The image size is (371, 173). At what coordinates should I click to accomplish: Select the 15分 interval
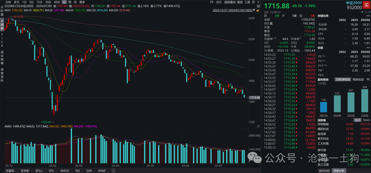pos(40,2)
